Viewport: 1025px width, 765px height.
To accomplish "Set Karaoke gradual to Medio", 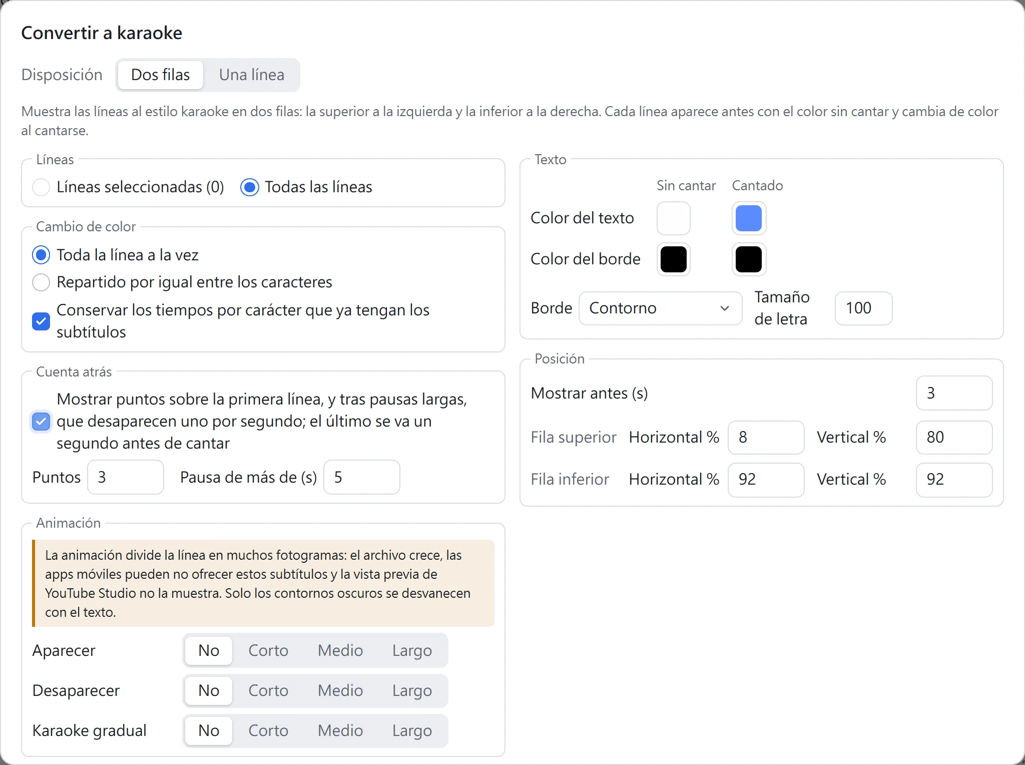I will pyautogui.click(x=340, y=731).
